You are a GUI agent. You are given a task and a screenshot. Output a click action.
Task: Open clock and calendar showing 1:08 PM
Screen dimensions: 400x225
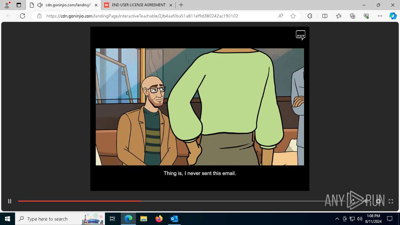point(373,219)
